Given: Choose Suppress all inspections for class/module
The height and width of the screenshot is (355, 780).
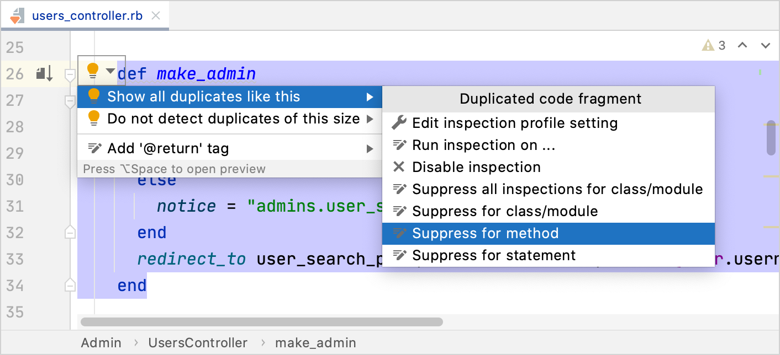Looking at the screenshot, I should pyautogui.click(x=558, y=189).
